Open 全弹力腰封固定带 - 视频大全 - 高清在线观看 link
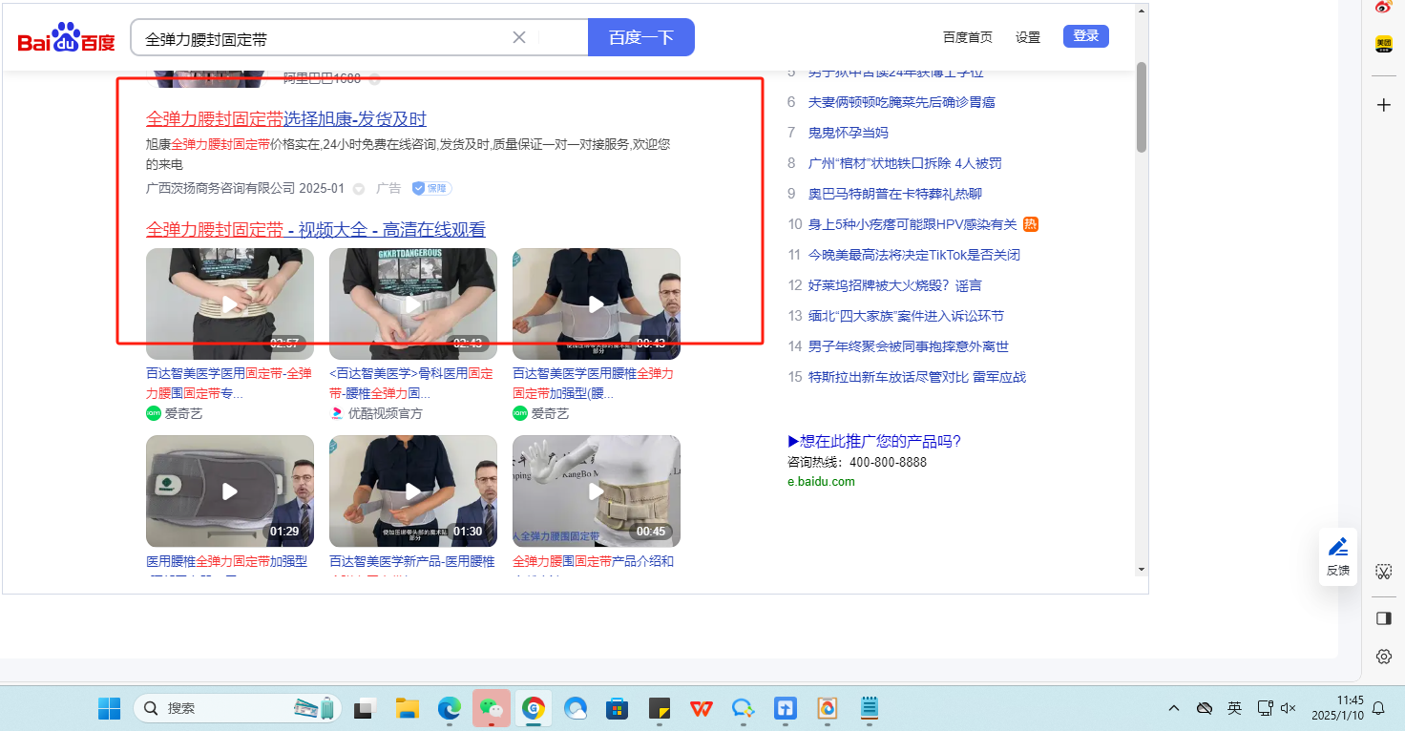Image resolution: width=1405 pixels, height=731 pixels. [316, 230]
